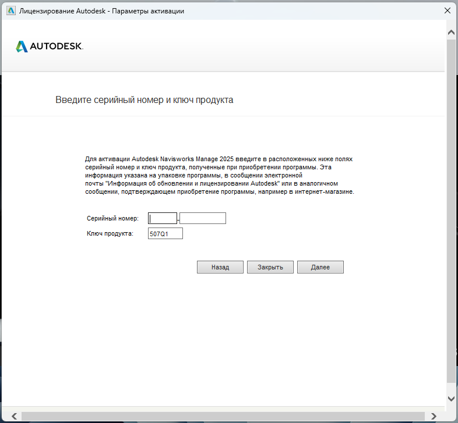Click the 'Ключ продукта:' label
Screen dimensions: 458x423
(x=110, y=234)
